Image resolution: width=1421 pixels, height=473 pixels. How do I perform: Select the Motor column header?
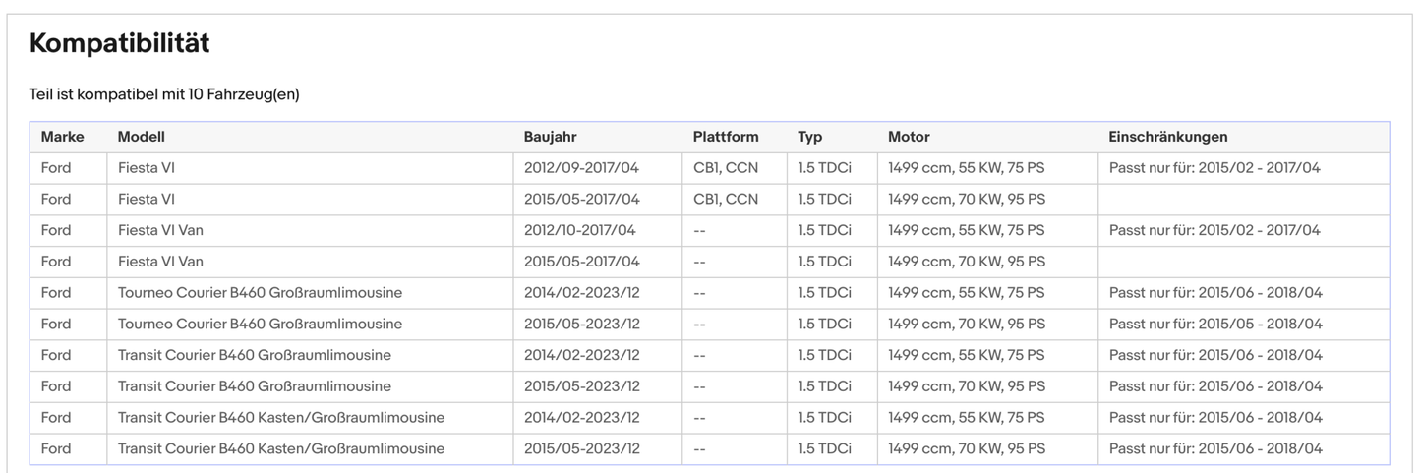pos(909,137)
